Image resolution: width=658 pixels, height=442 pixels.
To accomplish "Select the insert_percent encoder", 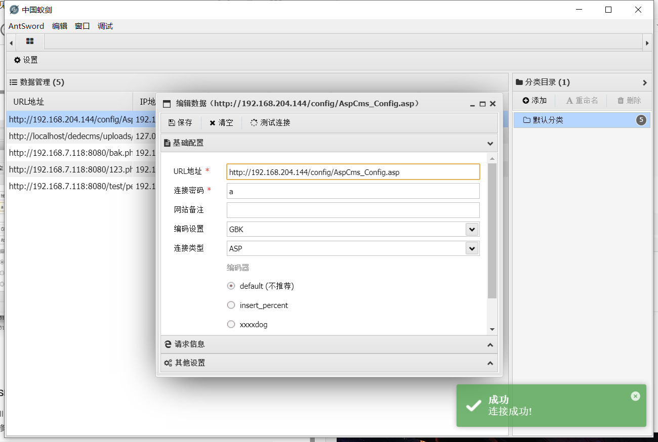I will [231, 305].
